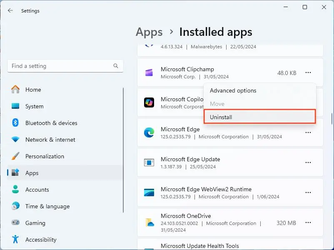Click the Accessibility figure icon
Viewport: 334px width, 250px height.
coord(15,239)
